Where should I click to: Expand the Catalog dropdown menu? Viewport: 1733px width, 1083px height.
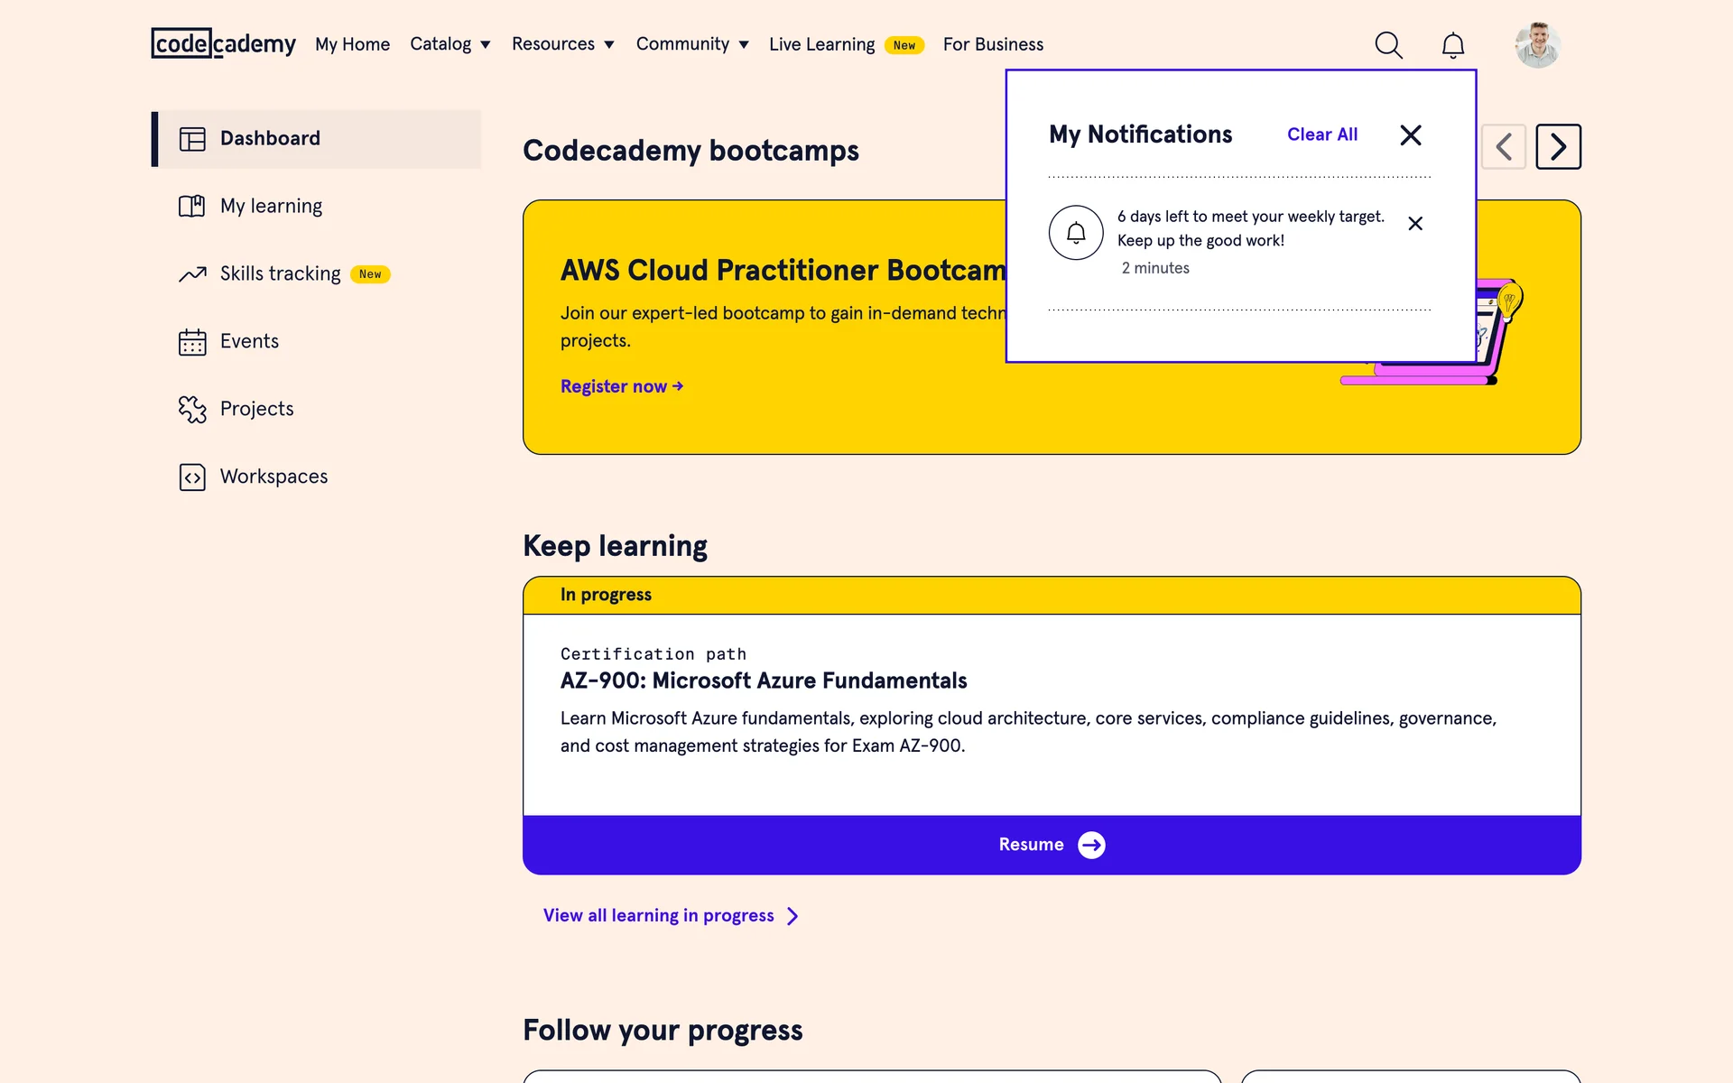click(x=449, y=44)
